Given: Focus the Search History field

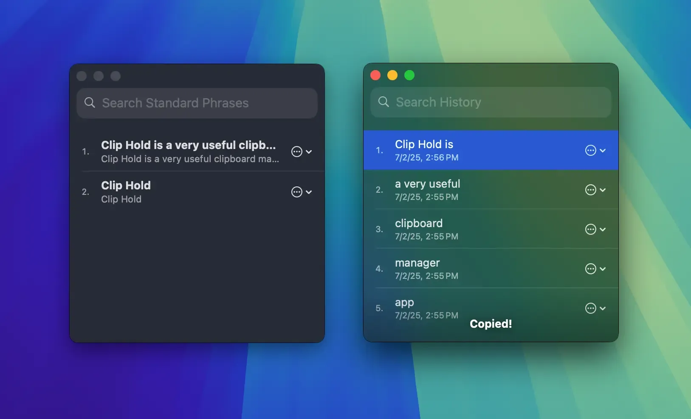Looking at the screenshot, I should point(491,102).
